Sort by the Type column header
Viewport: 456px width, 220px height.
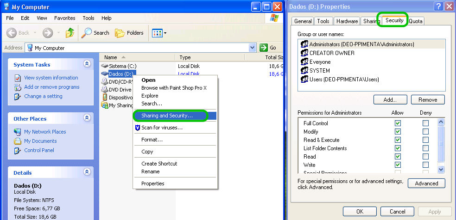209,57
